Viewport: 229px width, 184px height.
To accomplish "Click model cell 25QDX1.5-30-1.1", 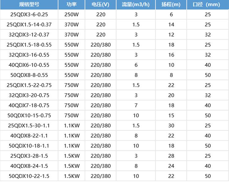I will tap(29, 126).
